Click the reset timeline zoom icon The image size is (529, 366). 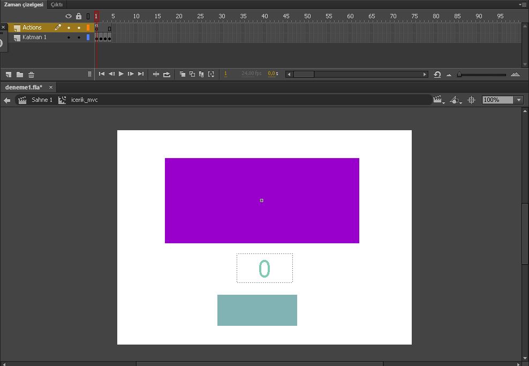pyautogui.click(x=437, y=74)
